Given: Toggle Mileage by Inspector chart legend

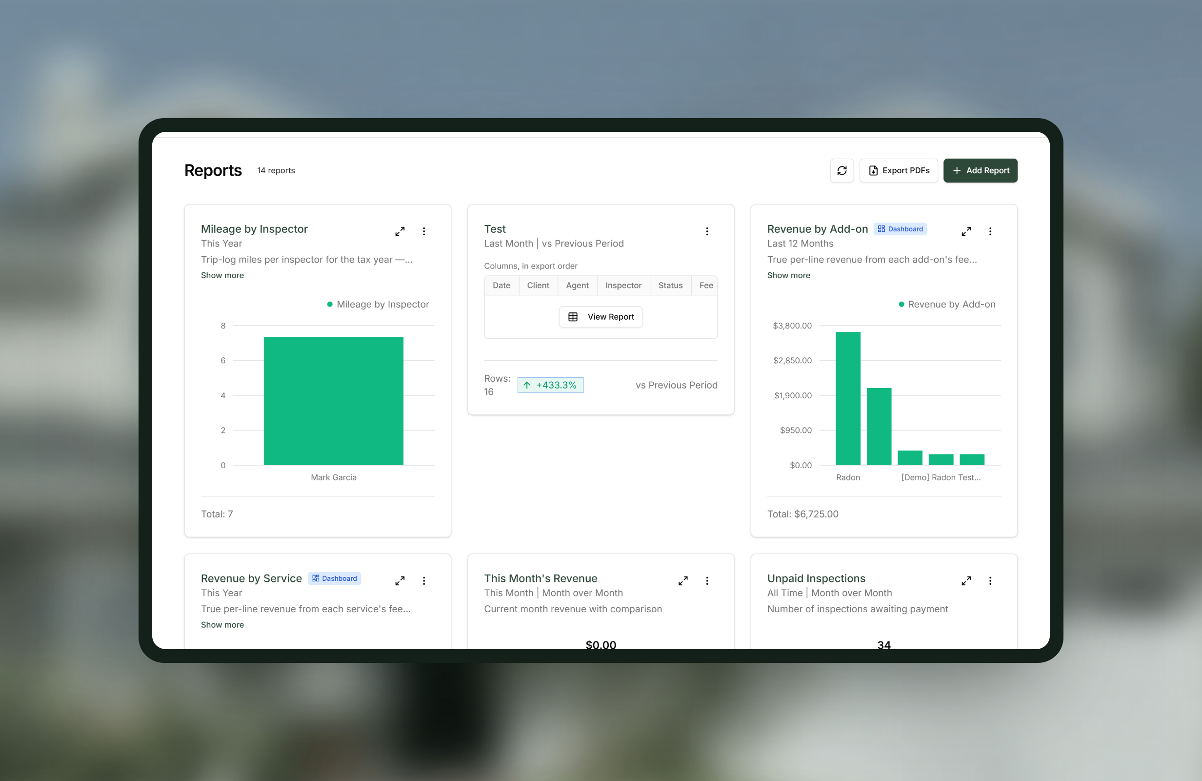Looking at the screenshot, I should [378, 304].
